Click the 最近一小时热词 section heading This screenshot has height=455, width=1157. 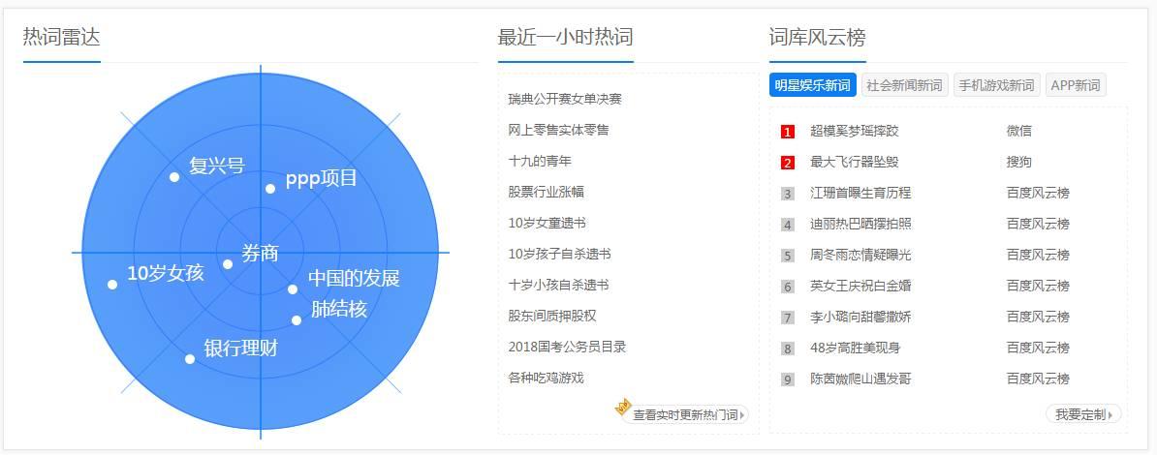tap(565, 37)
